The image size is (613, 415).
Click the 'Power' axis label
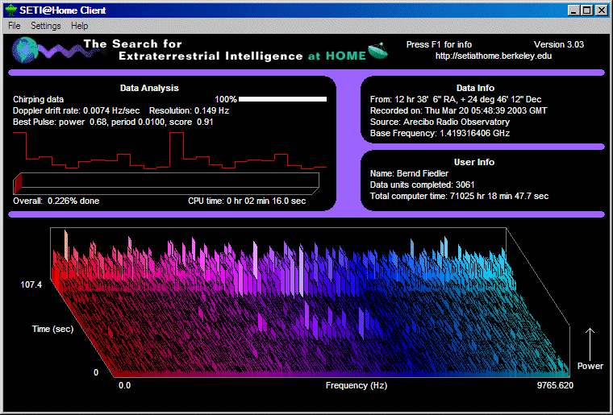click(x=590, y=366)
